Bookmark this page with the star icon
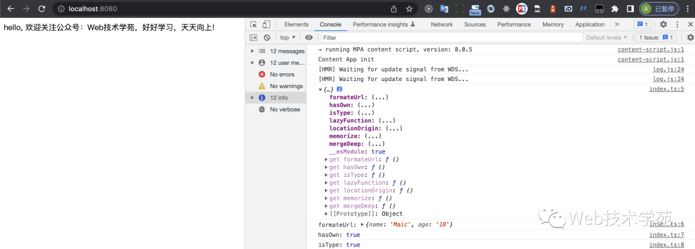The height and width of the screenshot is (249, 695). 409,8
